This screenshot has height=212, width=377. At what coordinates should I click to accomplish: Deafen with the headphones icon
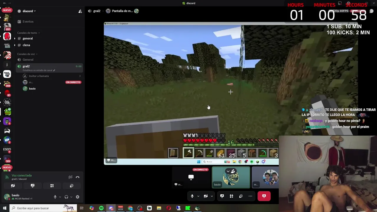point(66,197)
